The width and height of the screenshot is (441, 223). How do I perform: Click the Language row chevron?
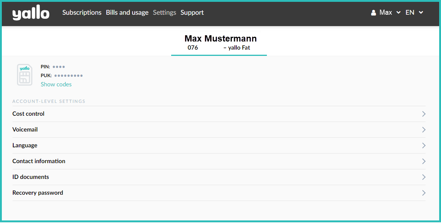click(424, 145)
